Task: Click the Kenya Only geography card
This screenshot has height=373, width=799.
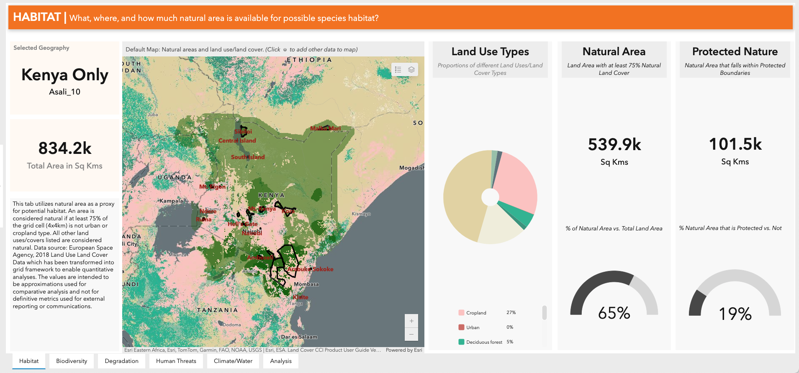Action: click(65, 78)
